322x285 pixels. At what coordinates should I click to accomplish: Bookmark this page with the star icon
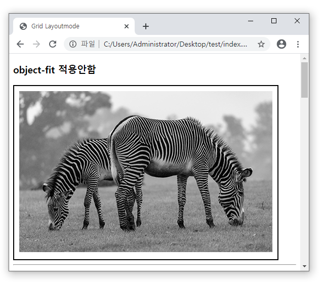tap(261, 44)
